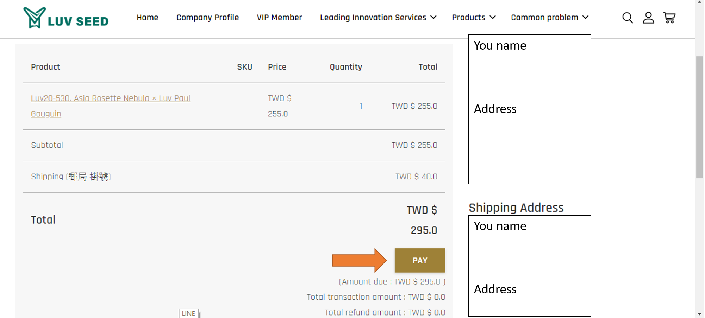This screenshot has height=318, width=705.
Task: Click the LINE chat badge
Action: tap(189, 313)
